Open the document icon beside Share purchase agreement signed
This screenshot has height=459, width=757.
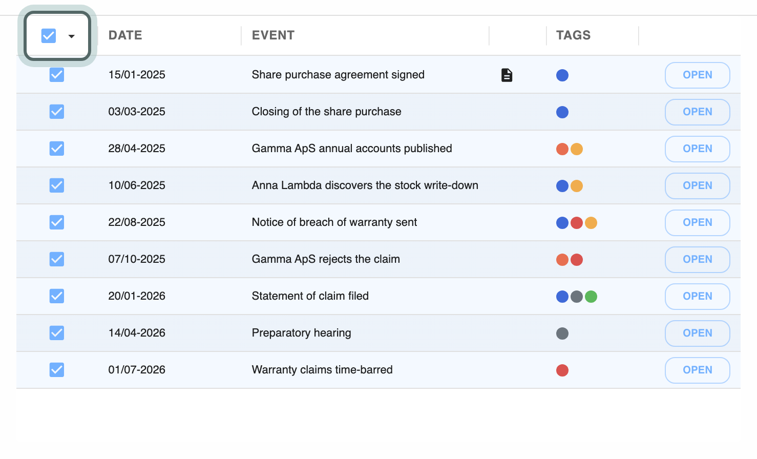[x=507, y=75]
